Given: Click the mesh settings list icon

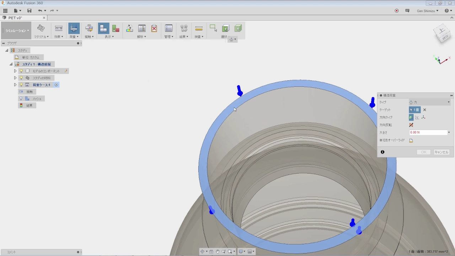Looking at the screenshot, I should [x=142, y=28].
